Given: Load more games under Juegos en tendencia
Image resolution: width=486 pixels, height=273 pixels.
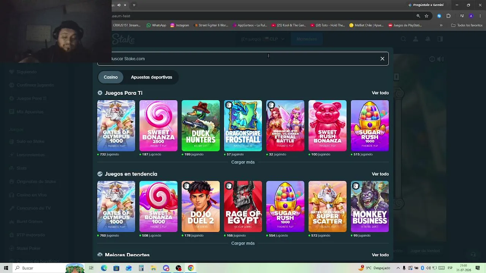Looking at the screenshot, I should pyautogui.click(x=243, y=243).
